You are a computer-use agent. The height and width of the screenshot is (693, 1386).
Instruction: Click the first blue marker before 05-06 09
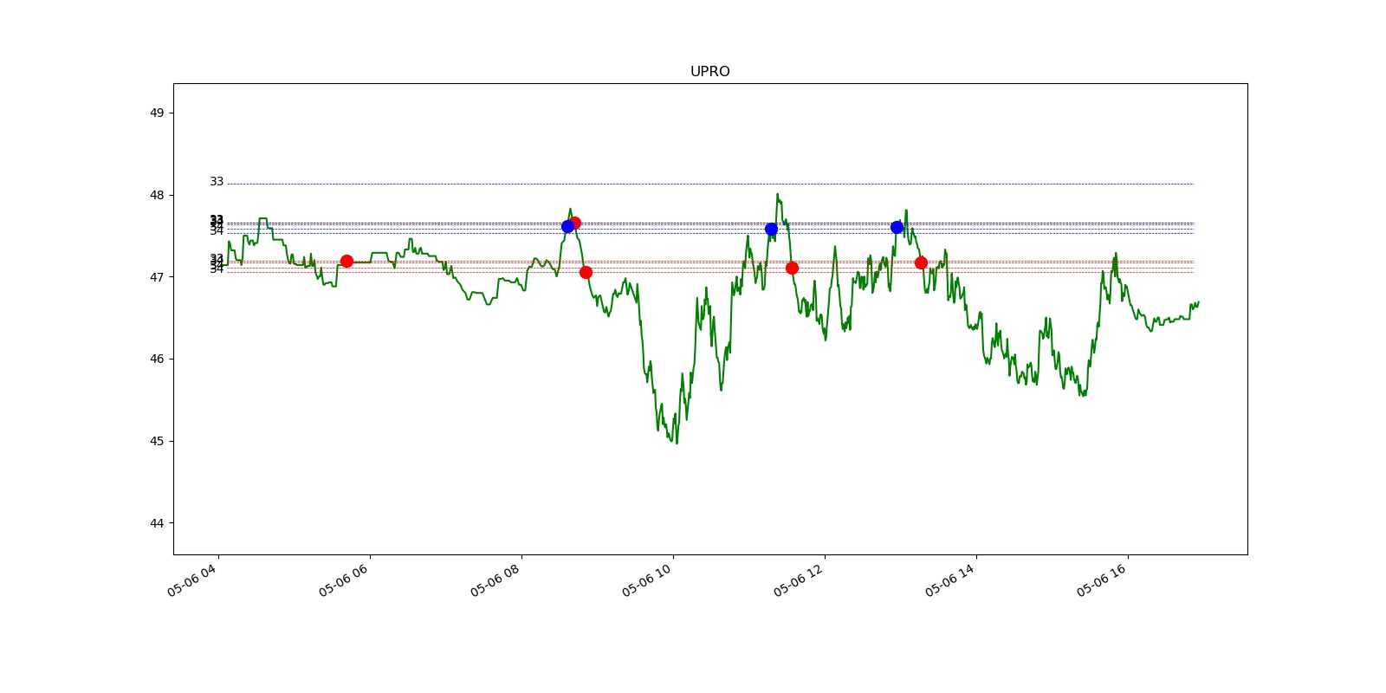[567, 226]
